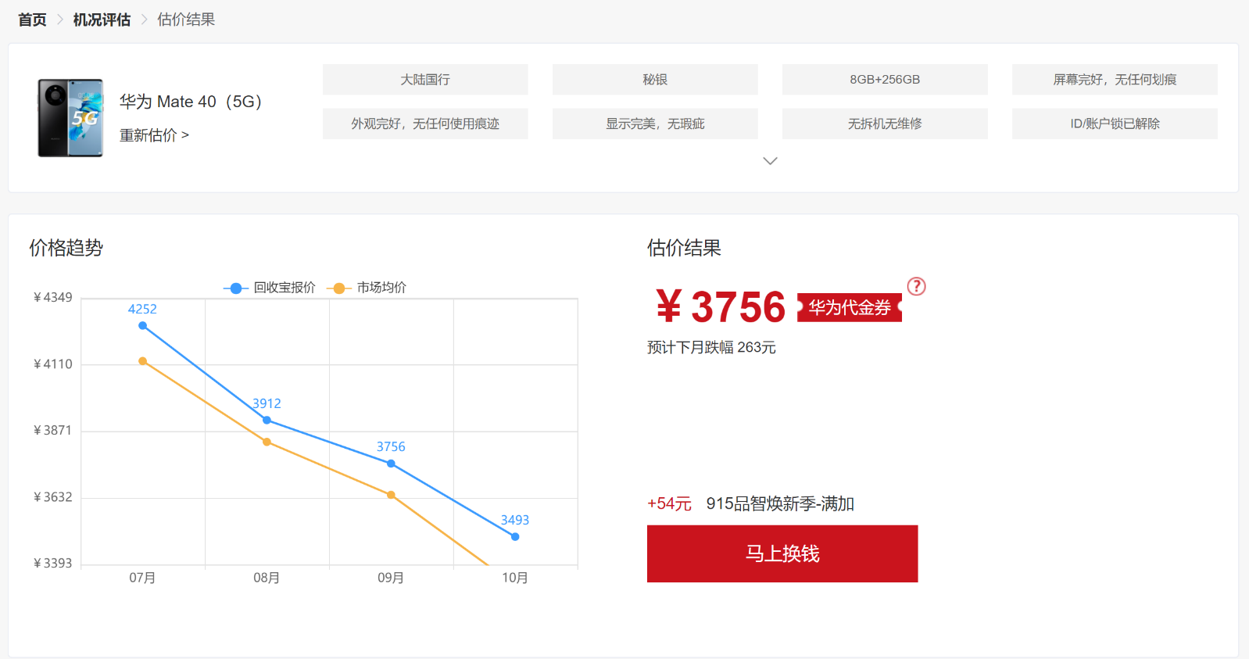Expand more device attributes chevron

(770, 161)
